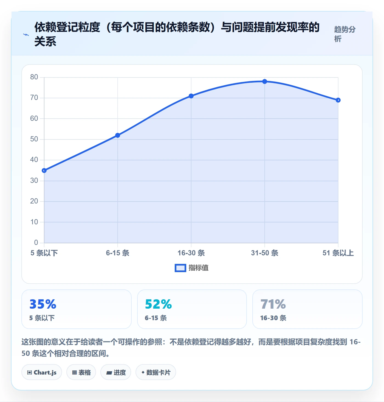The width and height of the screenshot is (384, 402).
Task: Click the 趋势分析 label in header
Action: click(x=345, y=34)
